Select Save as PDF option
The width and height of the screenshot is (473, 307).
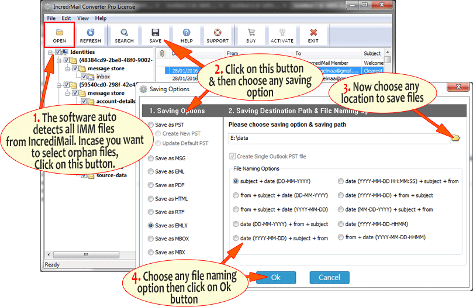(x=151, y=185)
